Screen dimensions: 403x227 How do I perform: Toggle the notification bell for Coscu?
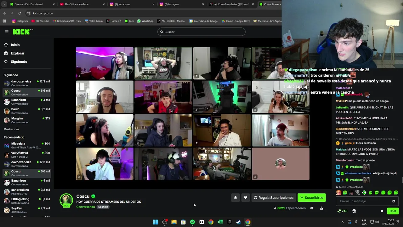click(235, 198)
